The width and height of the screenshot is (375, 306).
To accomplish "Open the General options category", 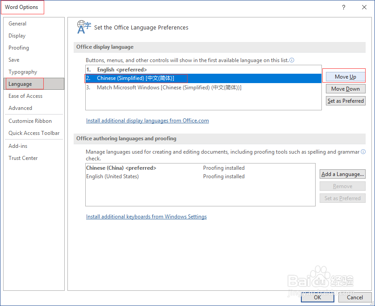I will click(x=34, y=23).
